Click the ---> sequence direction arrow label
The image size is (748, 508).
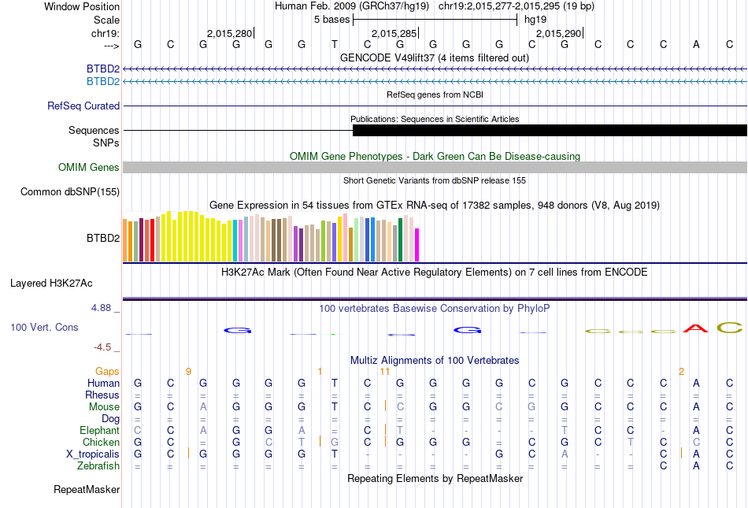point(112,46)
